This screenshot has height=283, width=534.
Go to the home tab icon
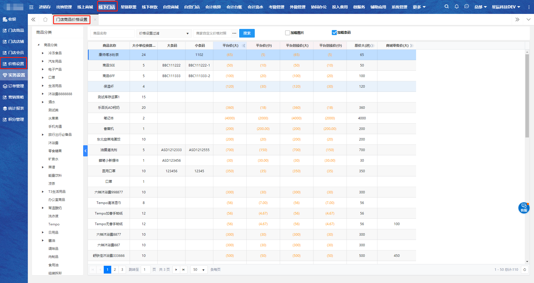click(45, 19)
